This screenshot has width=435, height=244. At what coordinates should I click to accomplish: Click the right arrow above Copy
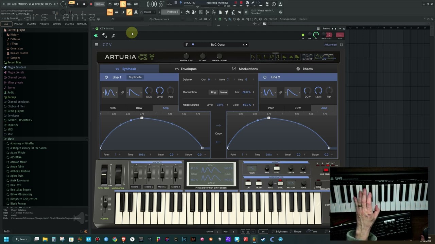[218, 125]
